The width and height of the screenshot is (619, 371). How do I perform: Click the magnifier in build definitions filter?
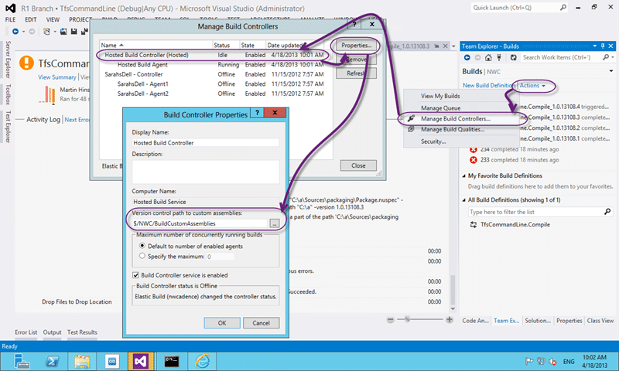point(607,212)
